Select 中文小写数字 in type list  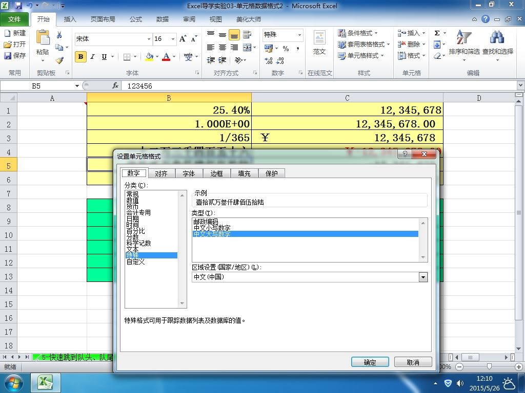212,228
